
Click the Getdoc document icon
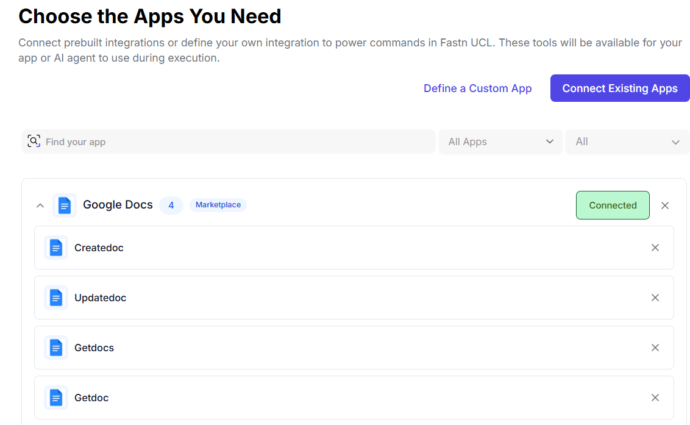coord(56,398)
